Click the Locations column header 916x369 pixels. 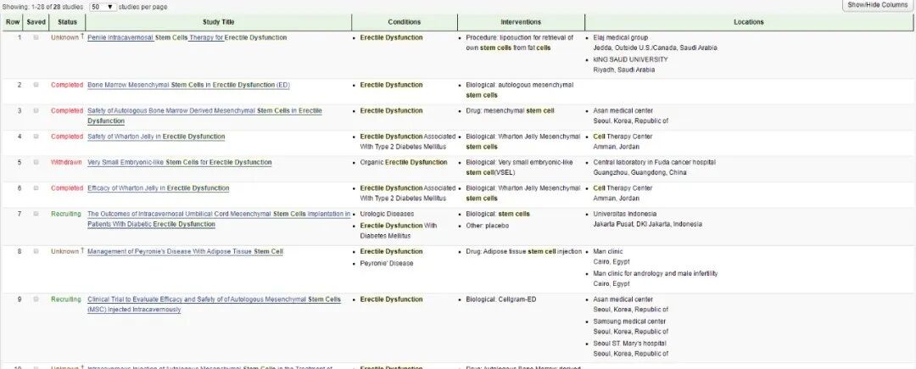pyautogui.click(x=749, y=22)
